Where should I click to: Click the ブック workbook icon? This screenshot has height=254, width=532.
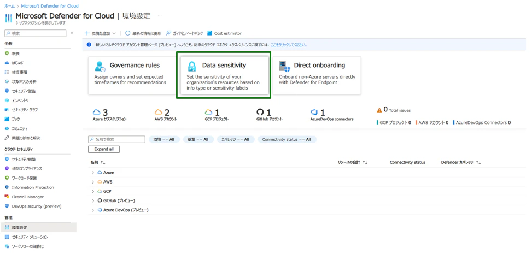7,119
